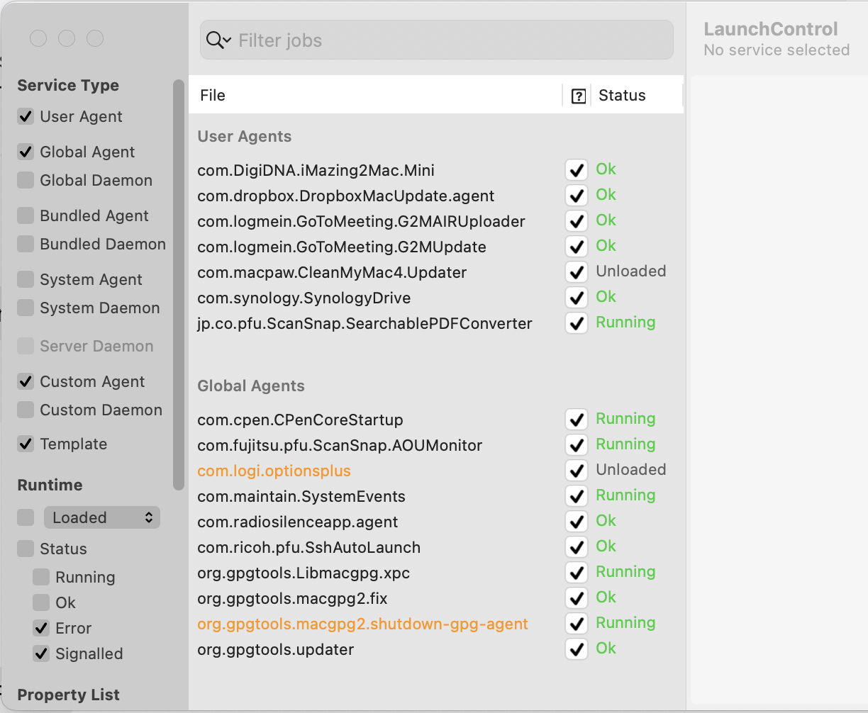Uncheck the User Agent service type
This screenshot has height=713, width=868.
(x=26, y=116)
